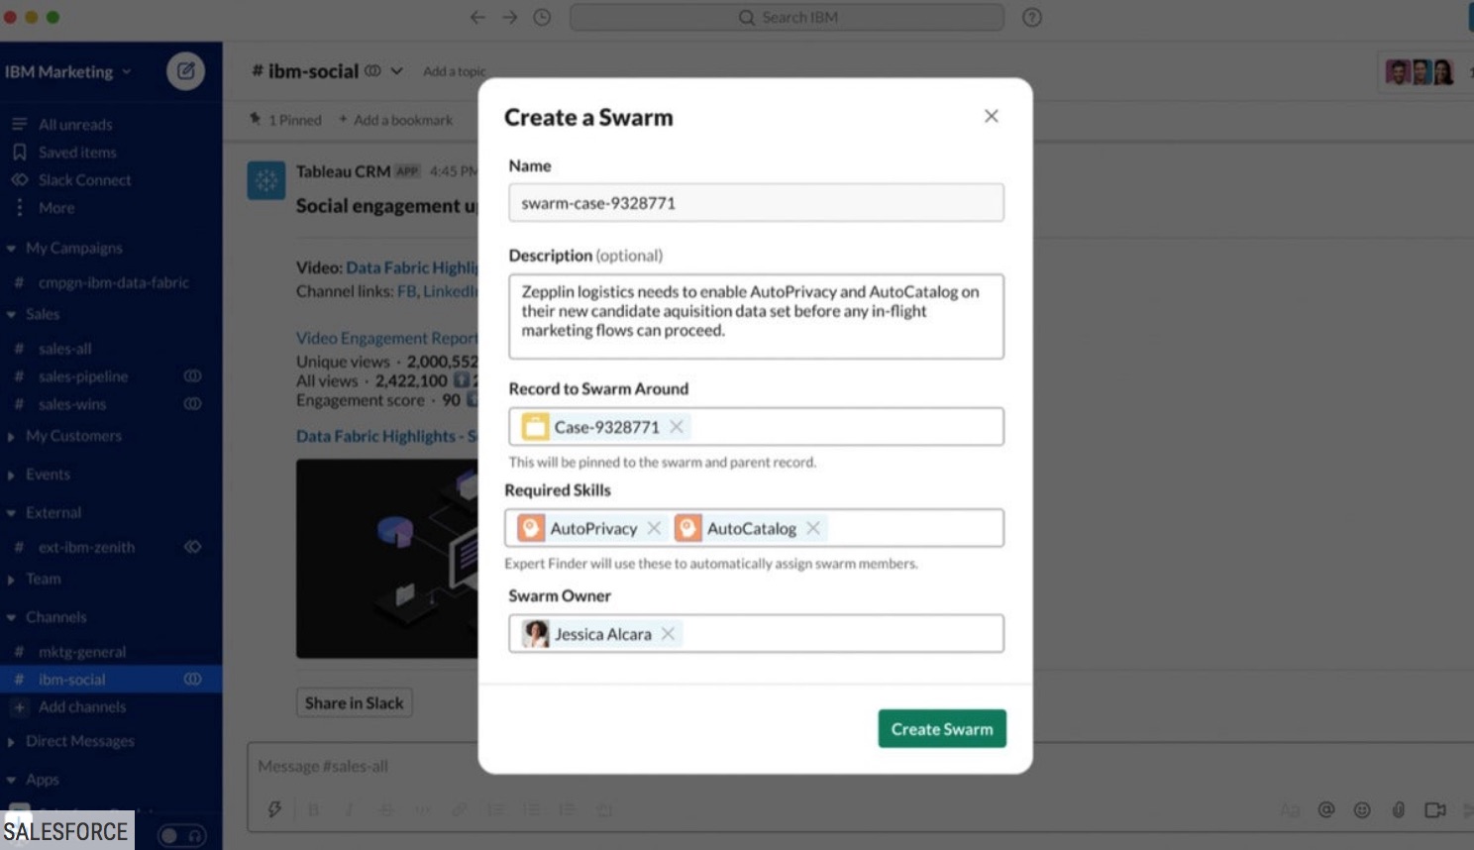Image resolution: width=1474 pixels, height=850 pixels.
Task: Remove the AutoPrivacy skill tag
Action: tap(654, 528)
